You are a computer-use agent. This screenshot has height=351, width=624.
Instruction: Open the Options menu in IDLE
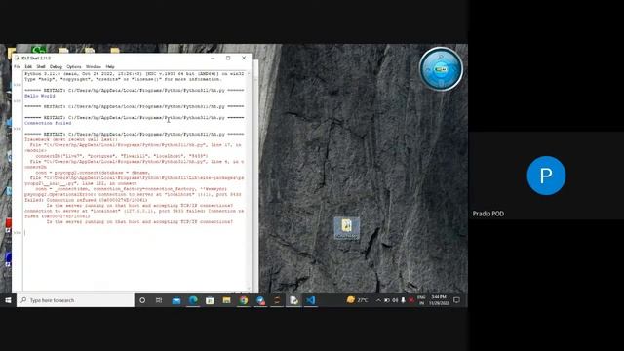(x=74, y=67)
